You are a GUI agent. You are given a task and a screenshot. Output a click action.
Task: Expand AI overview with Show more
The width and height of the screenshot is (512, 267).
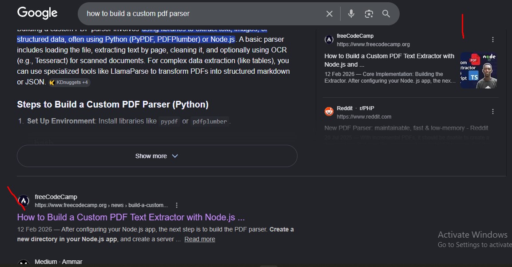157,156
